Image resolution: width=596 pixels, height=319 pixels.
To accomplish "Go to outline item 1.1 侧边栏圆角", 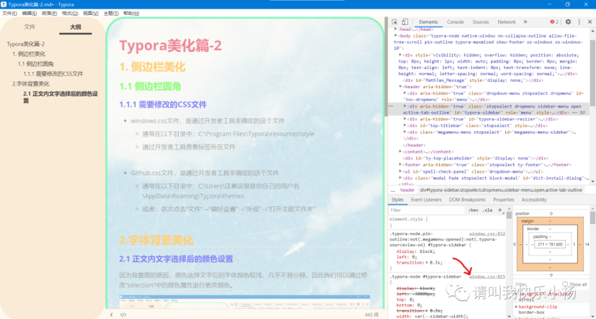I will (x=36, y=64).
